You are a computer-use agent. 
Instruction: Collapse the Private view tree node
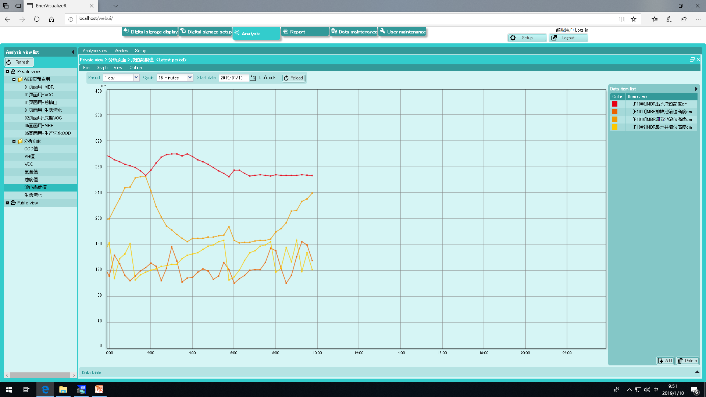[x=7, y=72]
